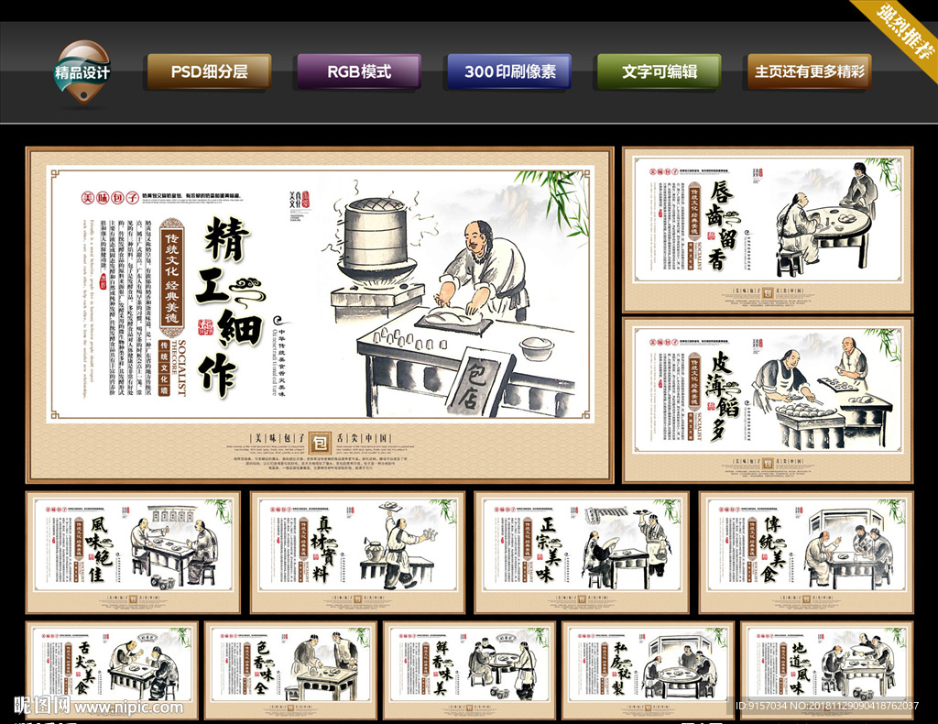Viewport: 938px width, 724px height.
Task: Open the 唇齿留香 poster thumbnail
Action: 769,230
